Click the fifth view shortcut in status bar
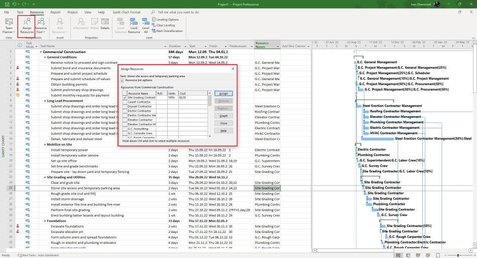This screenshot has width=477, height=258. 438,255
